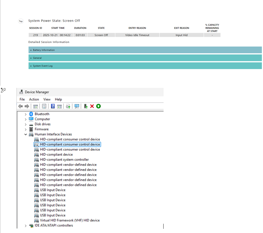Toggle the Show/Hide Console Tree toolbar icon

point(36,106)
